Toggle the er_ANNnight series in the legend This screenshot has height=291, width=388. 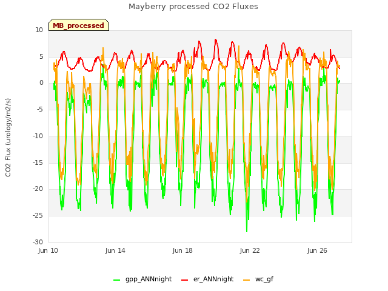point(207,279)
